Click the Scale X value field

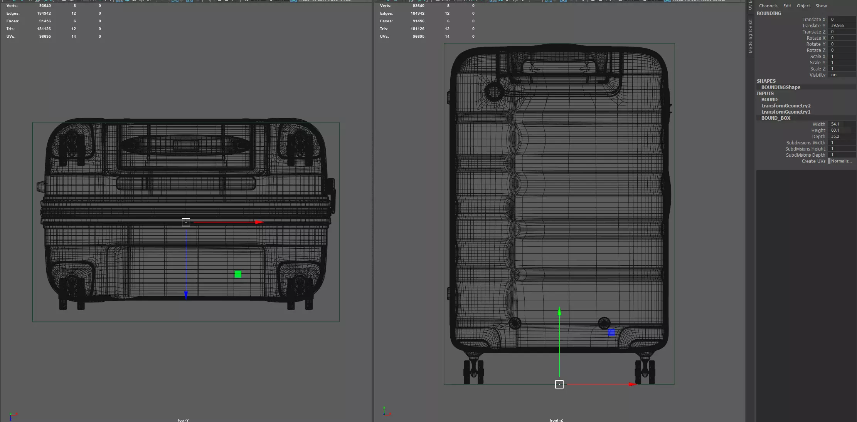click(x=842, y=56)
